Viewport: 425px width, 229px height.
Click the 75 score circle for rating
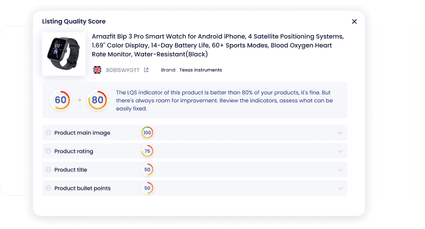tap(147, 151)
